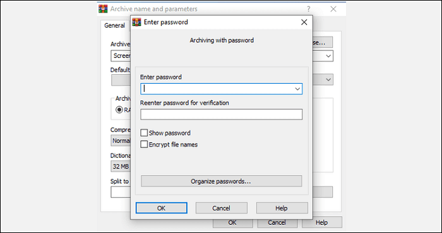Confirm password with the highlighted OK button
The width and height of the screenshot is (442, 233).
coord(161,208)
